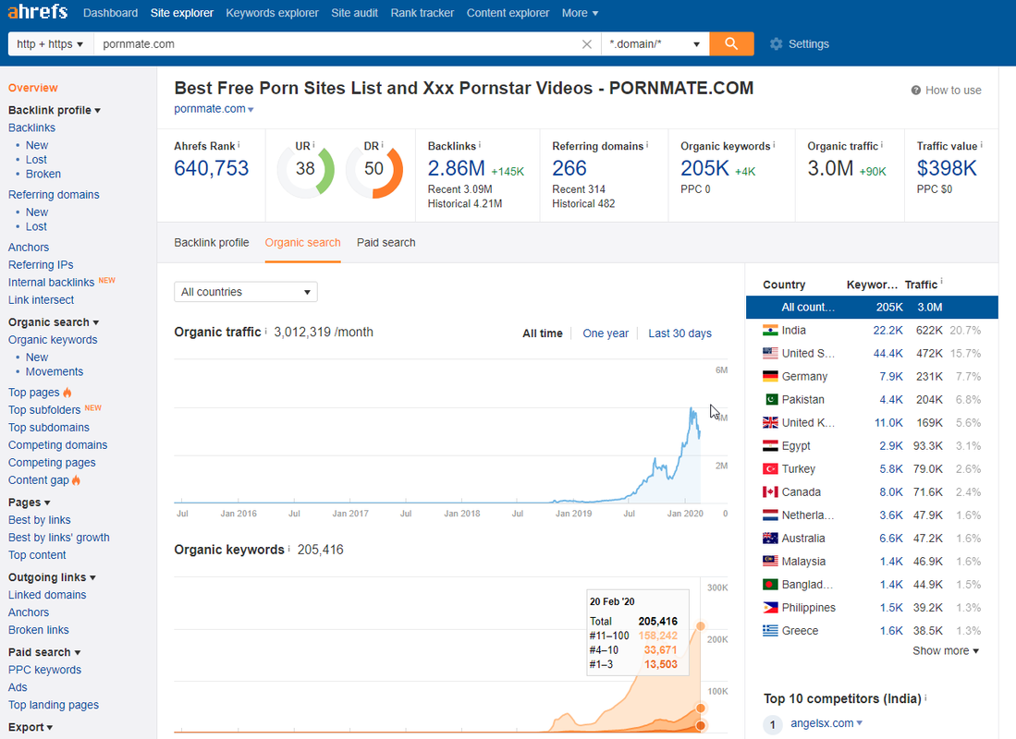Open Competing domains in sidebar
The height and width of the screenshot is (739, 1016).
(57, 445)
